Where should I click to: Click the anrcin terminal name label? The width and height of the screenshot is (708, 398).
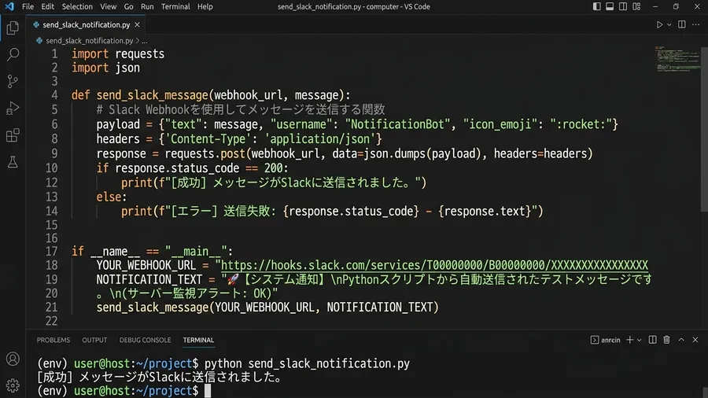pos(610,341)
